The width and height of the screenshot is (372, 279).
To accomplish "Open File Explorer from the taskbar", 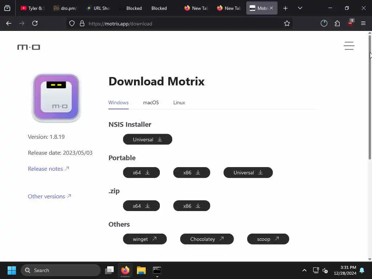I will point(141,270).
